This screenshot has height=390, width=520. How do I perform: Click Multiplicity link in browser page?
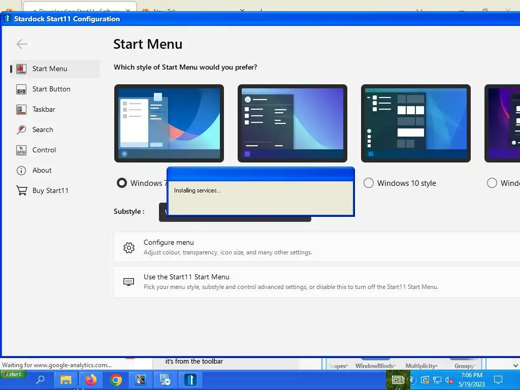coord(421,366)
